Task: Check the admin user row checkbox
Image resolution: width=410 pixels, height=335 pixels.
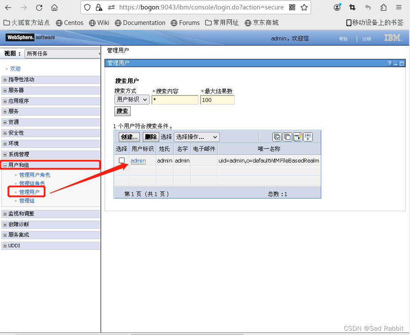Action: click(x=122, y=160)
